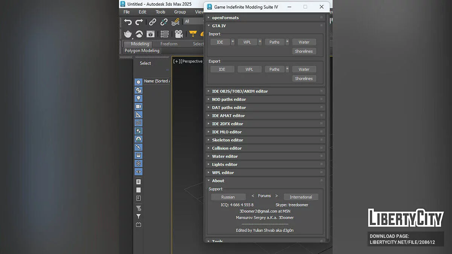Click the movie camera icon in the toolbar

click(x=179, y=34)
